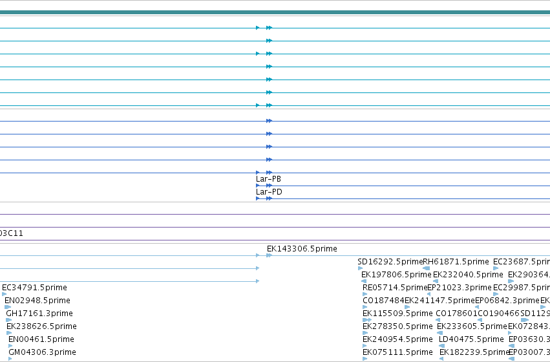550x362 pixels.
Task: Open the EK182239.5prime label
Action: [474, 352]
